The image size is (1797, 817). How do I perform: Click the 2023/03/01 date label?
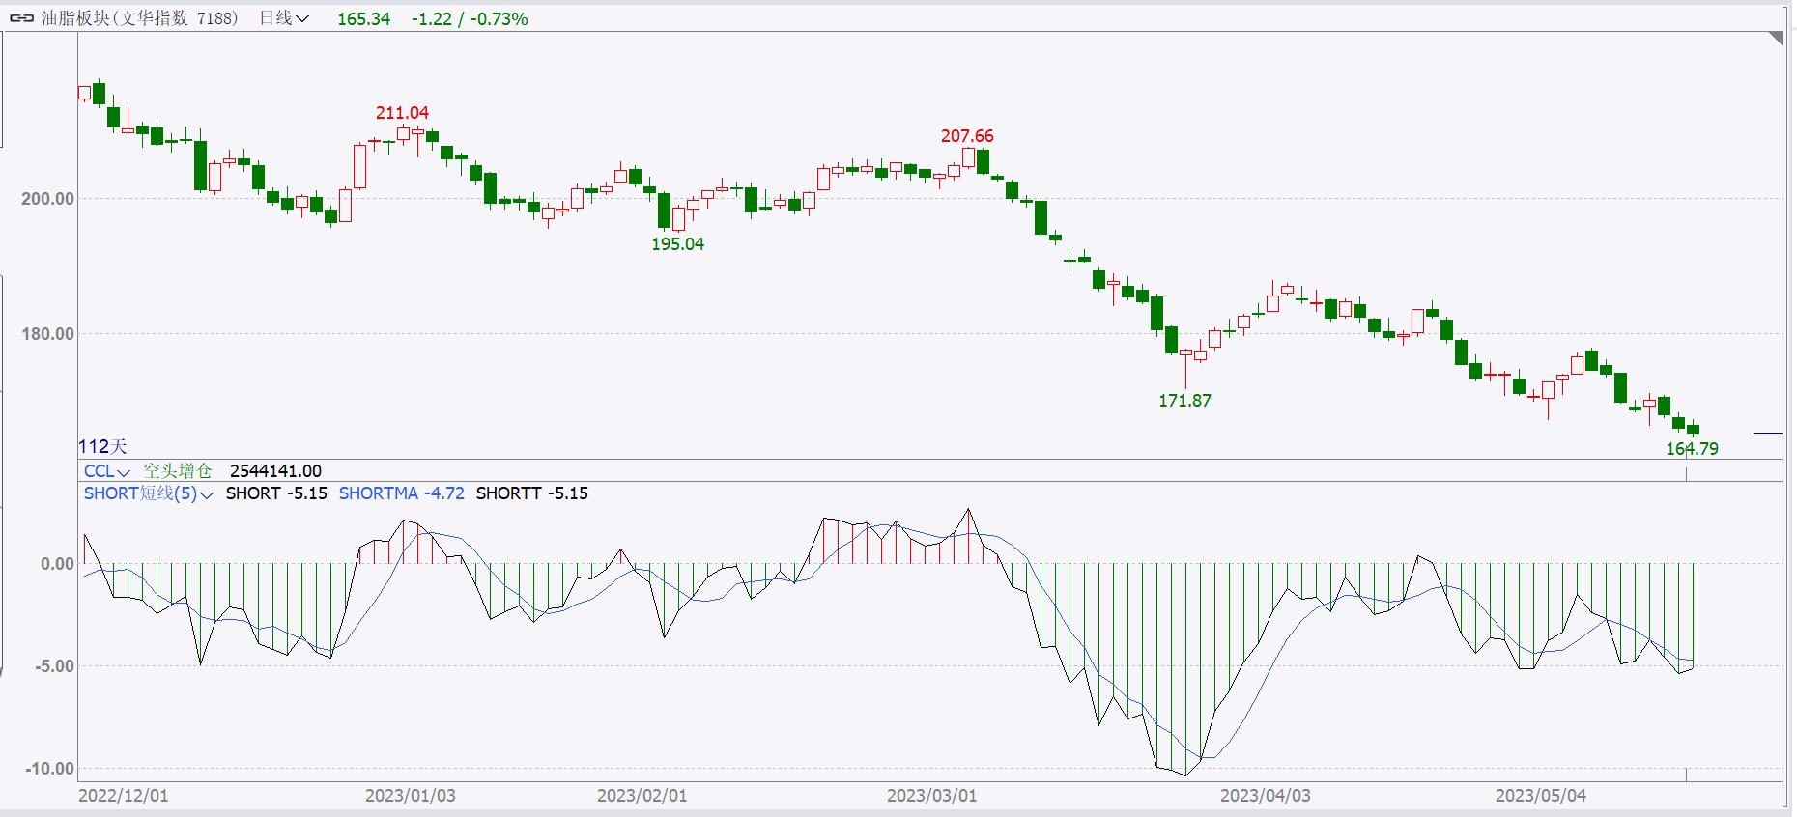(932, 796)
